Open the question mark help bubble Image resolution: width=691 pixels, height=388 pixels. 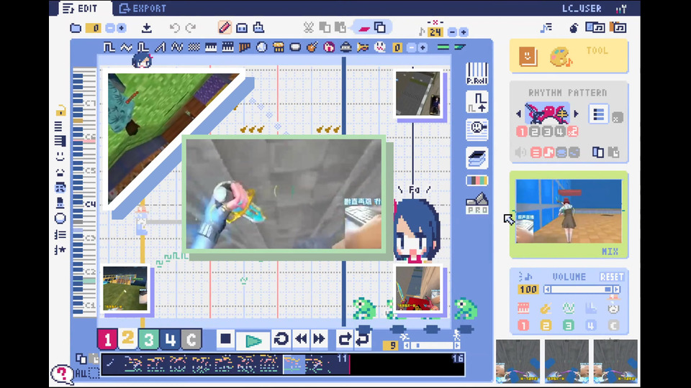[62, 374]
